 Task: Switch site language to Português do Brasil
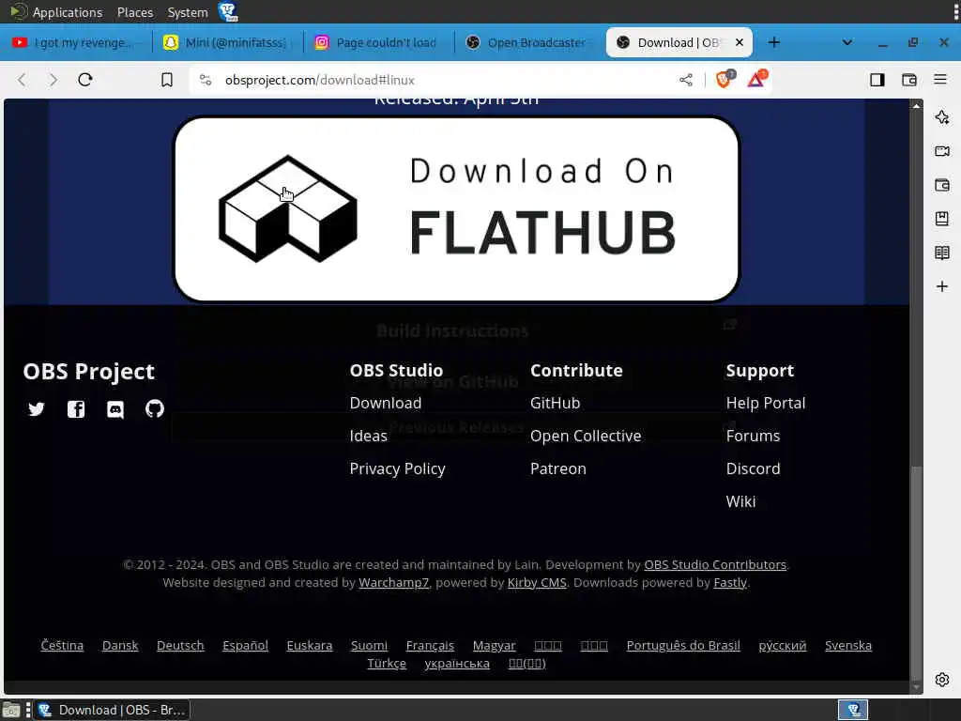(683, 646)
